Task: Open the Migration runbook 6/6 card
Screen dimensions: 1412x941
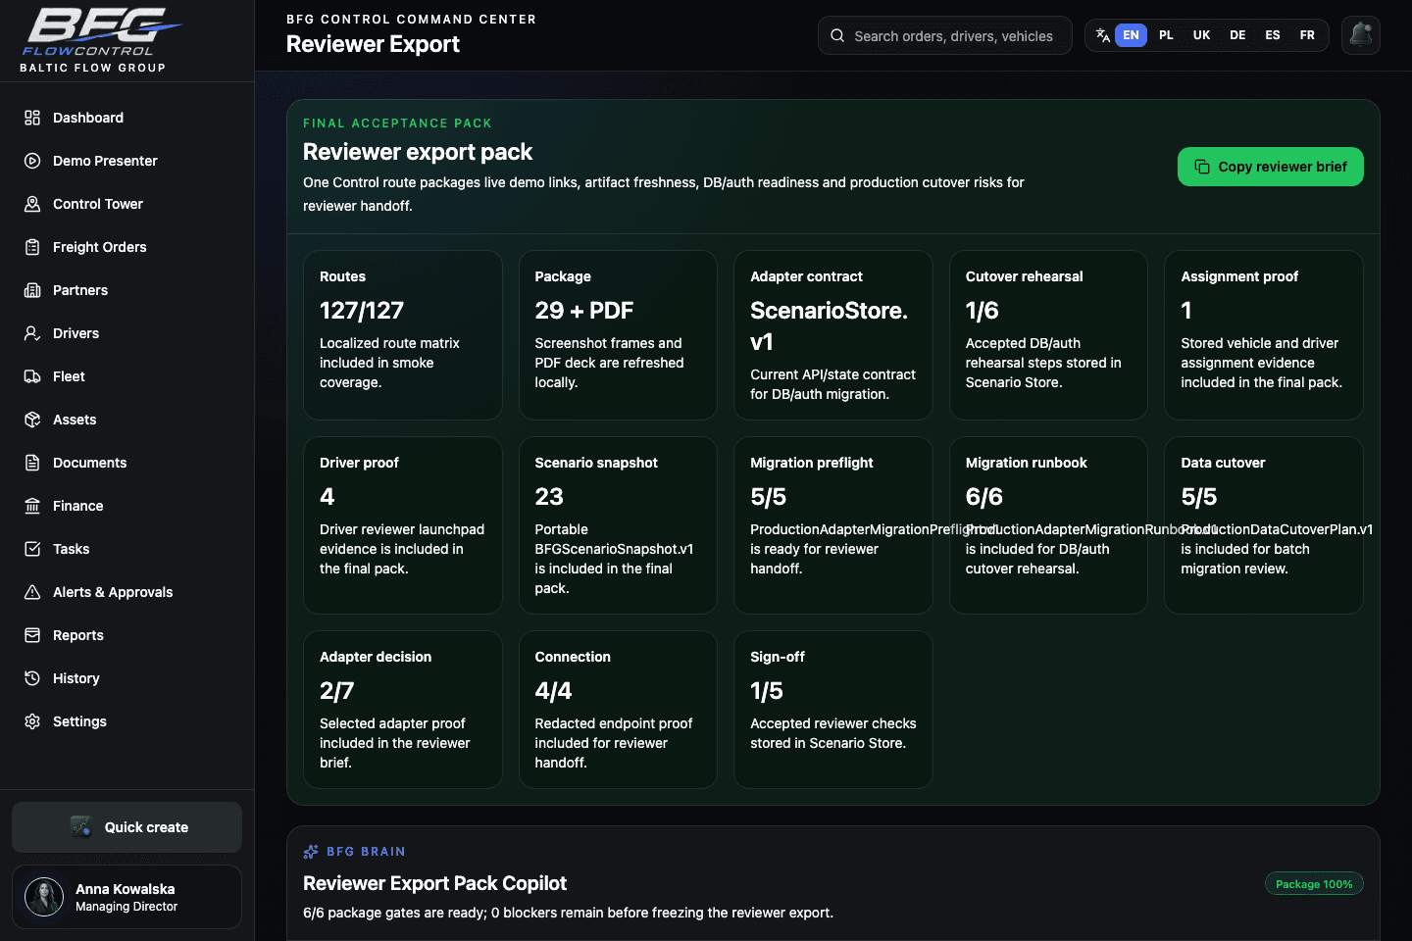Action: click(x=1048, y=525)
